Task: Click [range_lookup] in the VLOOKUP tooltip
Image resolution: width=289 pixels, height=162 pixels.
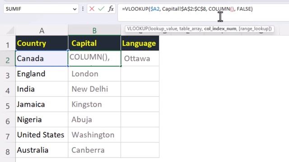Action: point(254,29)
